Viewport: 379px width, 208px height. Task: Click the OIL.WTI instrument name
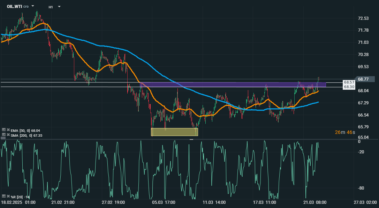pyautogui.click(x=14, y=6)
